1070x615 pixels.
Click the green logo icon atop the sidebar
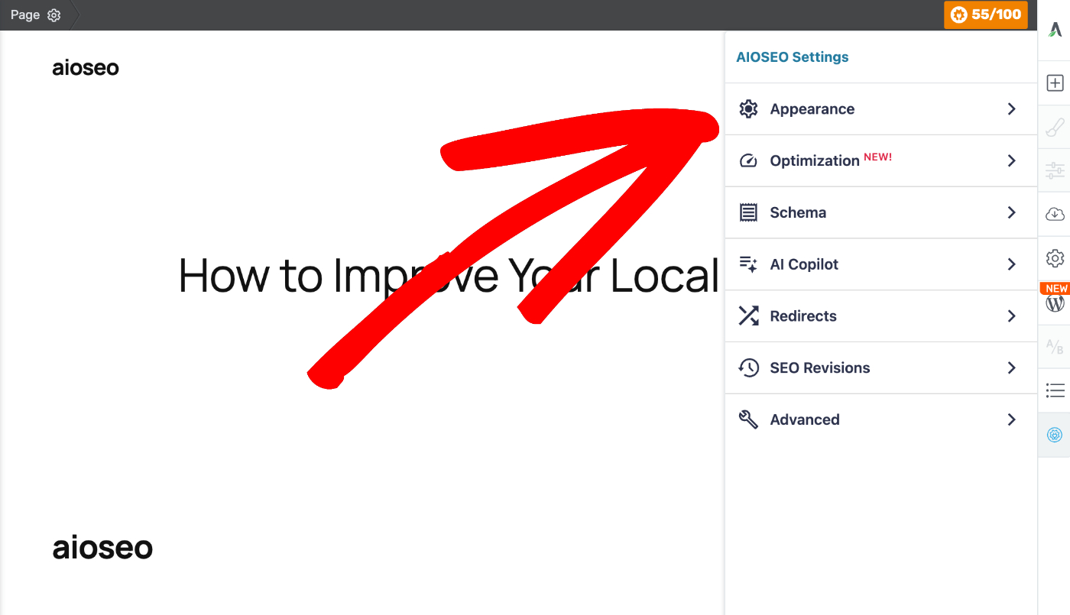(x=1055, y=31)
